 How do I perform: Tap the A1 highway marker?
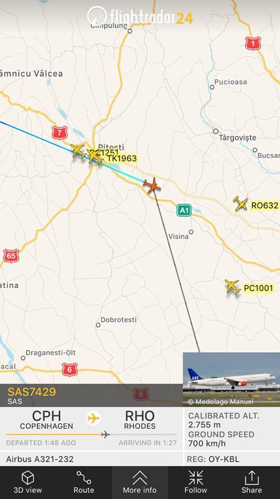pyautogui.click(x=184, y=210)
